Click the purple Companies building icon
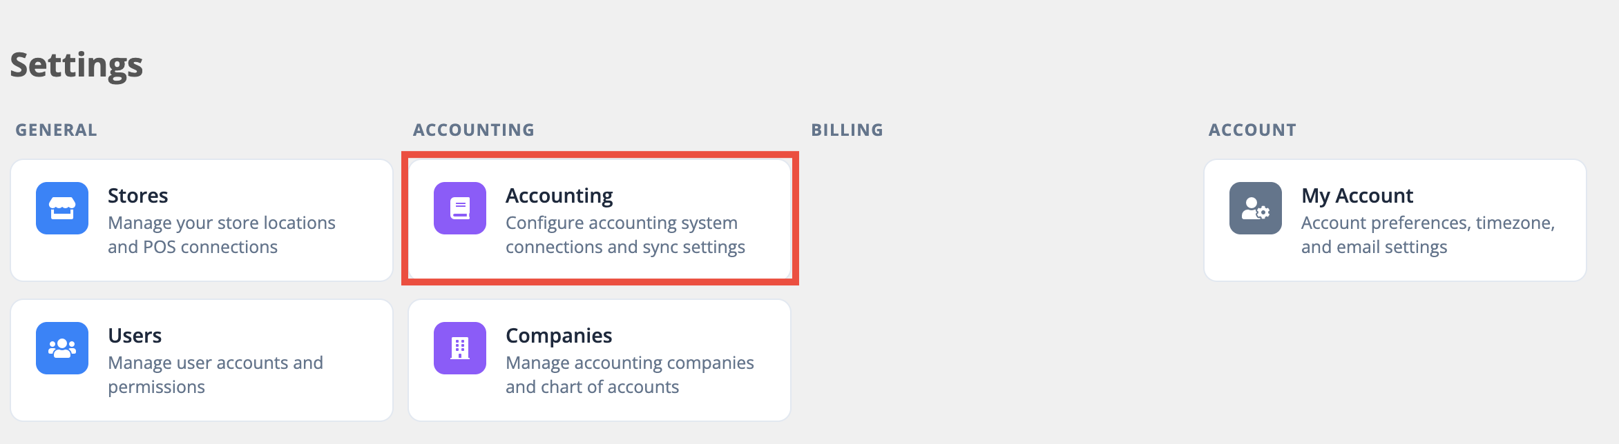Image resolution: width=1619 pixels, height=444 pixels. 460,348
